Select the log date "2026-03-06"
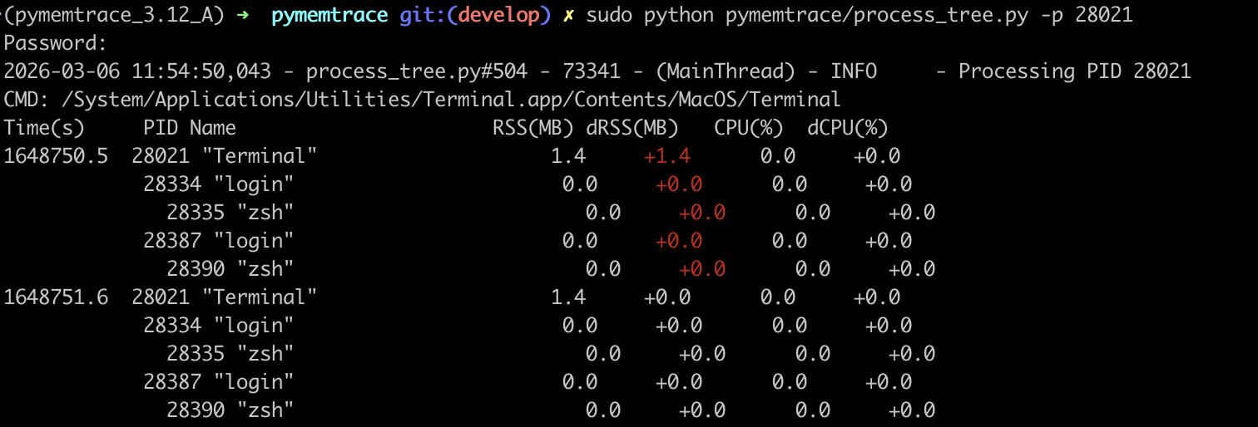The image size is (1258, 427). 61,71
